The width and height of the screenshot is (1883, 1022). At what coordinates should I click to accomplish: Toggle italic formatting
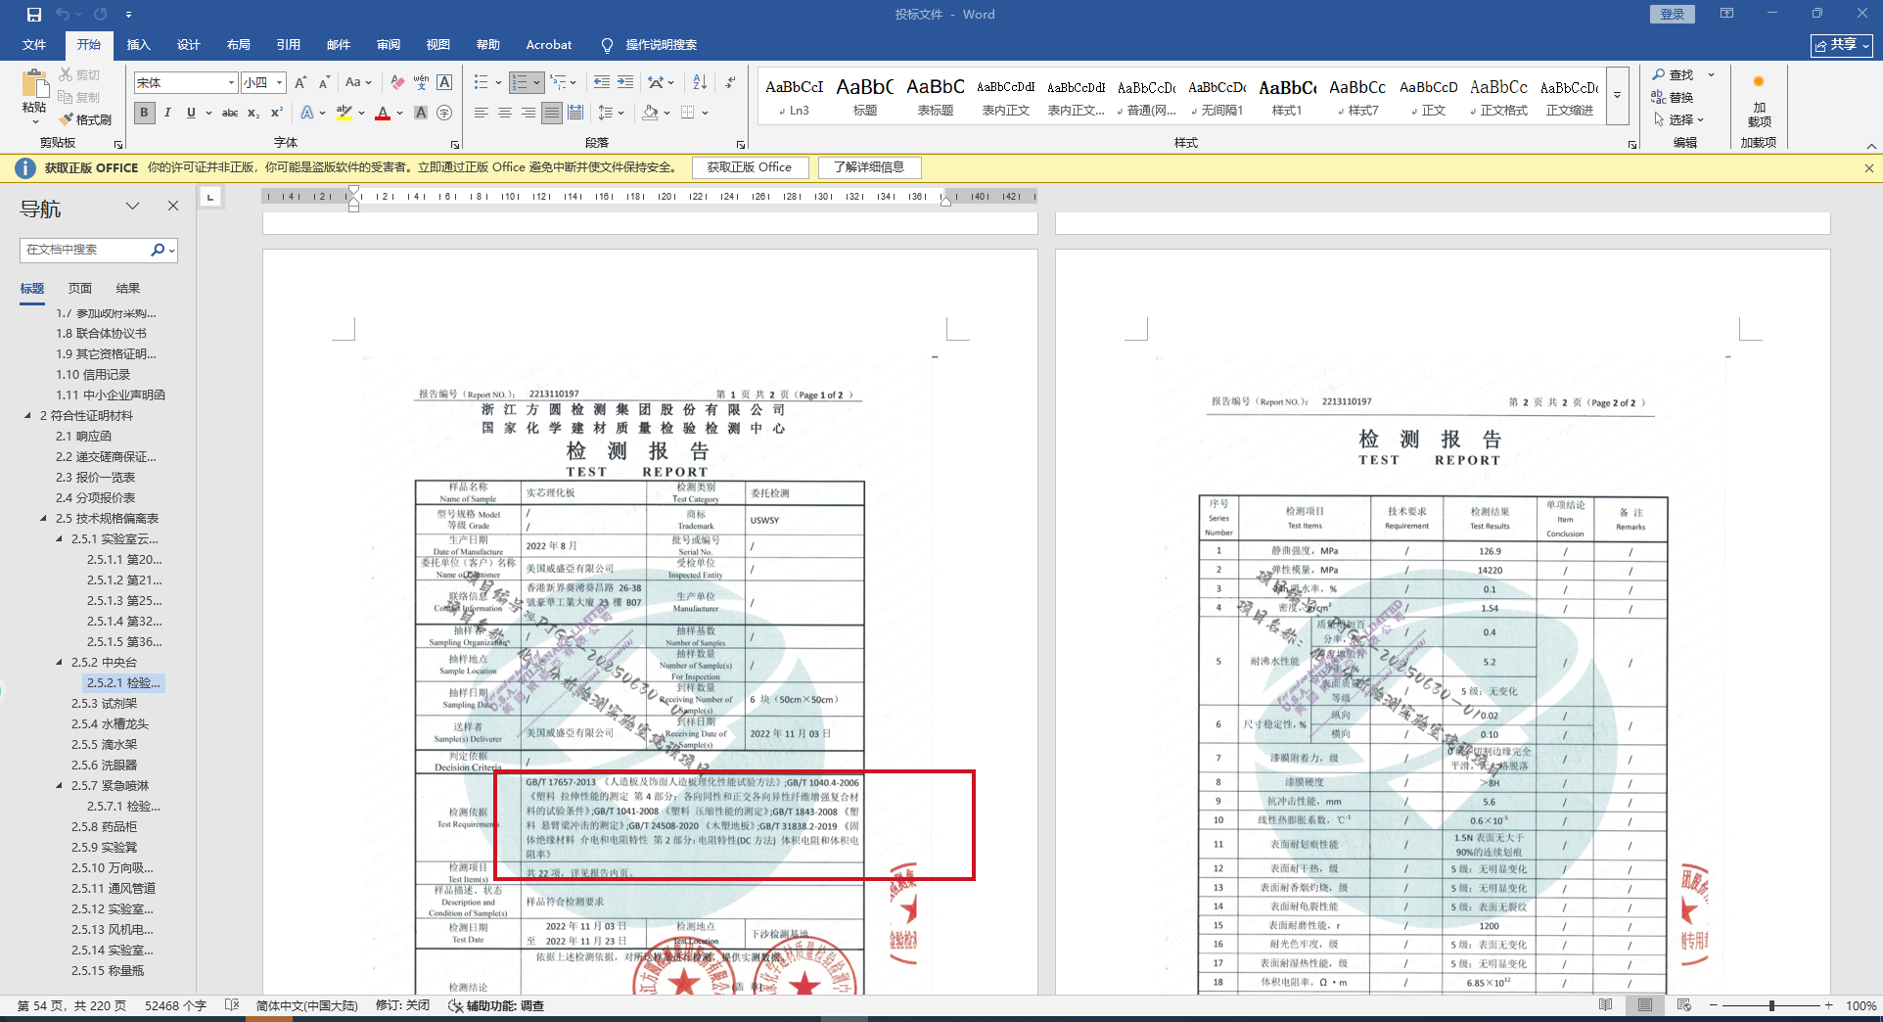(167, 113)
